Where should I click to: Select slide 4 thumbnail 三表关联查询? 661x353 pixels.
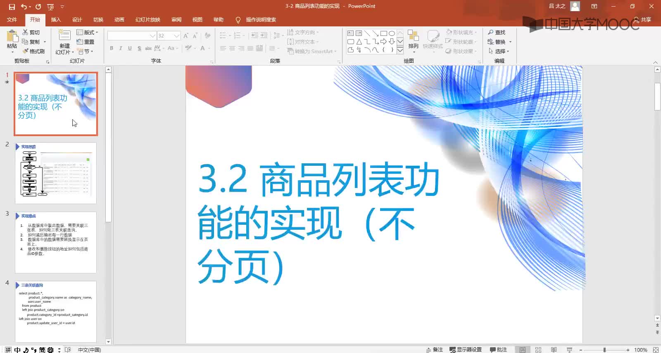(56, 312)
